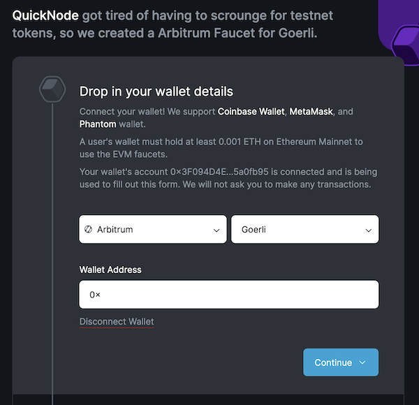419x405 pixels.
Task: Focus the Wallet Address input field
Action: tap(229, 295)
